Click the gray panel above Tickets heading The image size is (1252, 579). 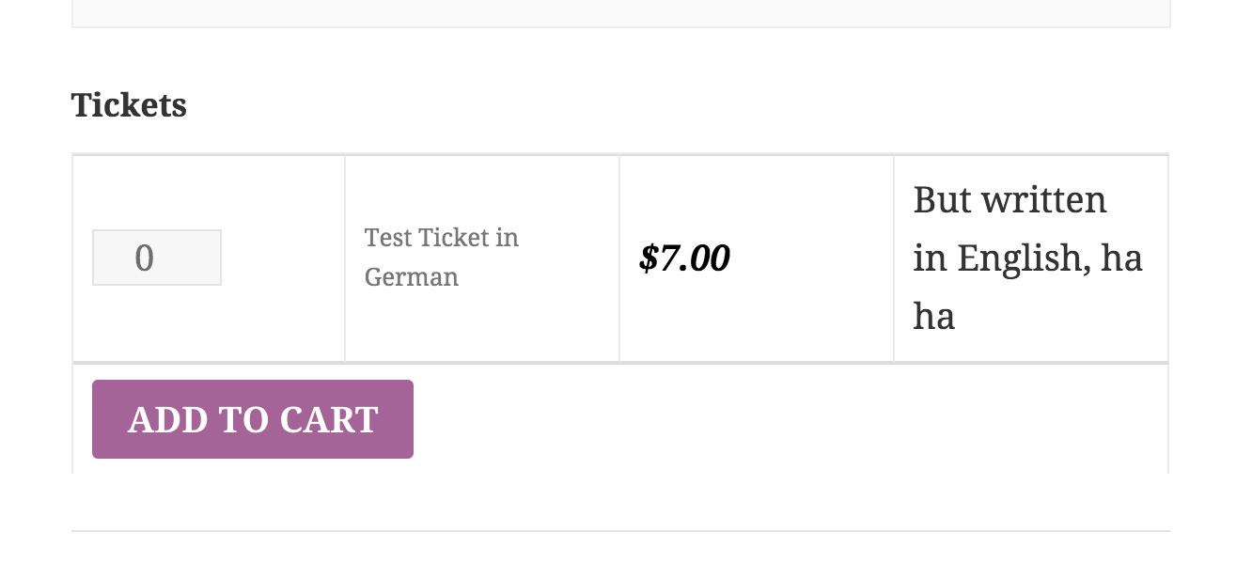620,13
